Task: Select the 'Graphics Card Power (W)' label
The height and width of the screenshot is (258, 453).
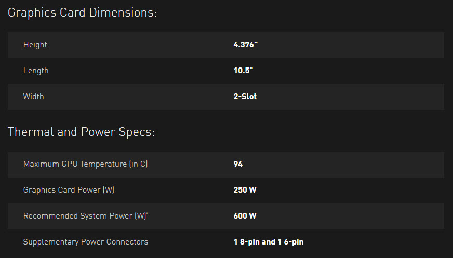Action: [x=69, y=190]
